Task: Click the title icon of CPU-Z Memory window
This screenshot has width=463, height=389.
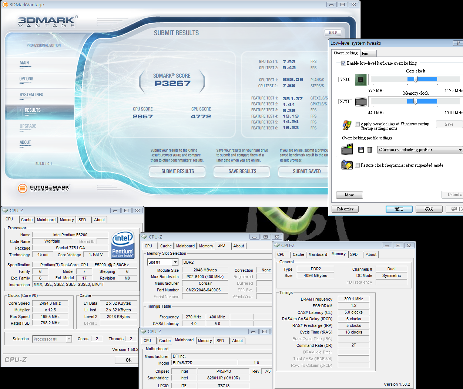Action: pyautogui.click(x=277, y=245)
